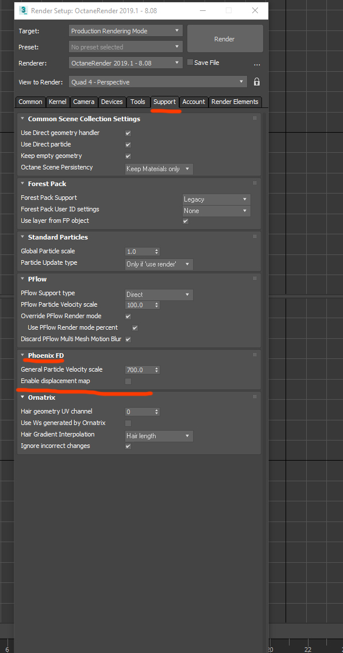Open the Save File browse ellipsis button
The width and height of the screenshot is (343, 653).
click(257, 64)
